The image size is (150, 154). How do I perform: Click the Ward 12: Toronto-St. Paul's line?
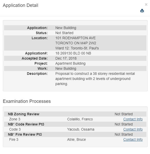pos(77,48)
